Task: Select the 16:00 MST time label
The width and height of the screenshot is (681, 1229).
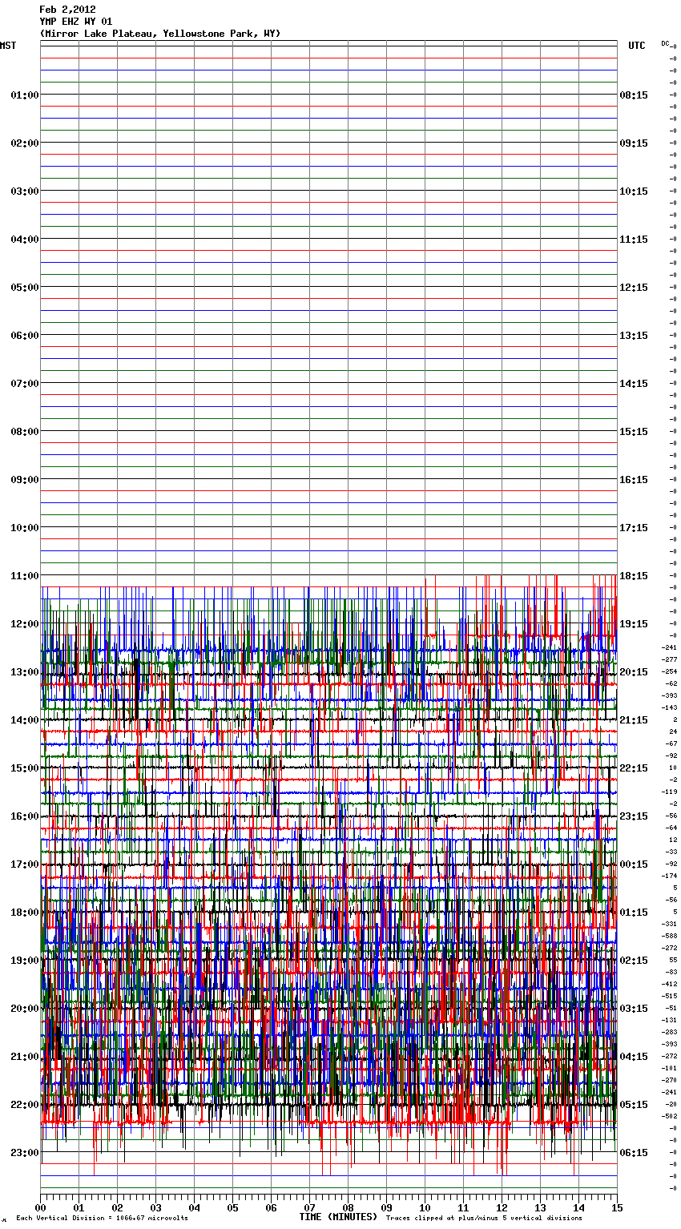Action: coord(25,816)
